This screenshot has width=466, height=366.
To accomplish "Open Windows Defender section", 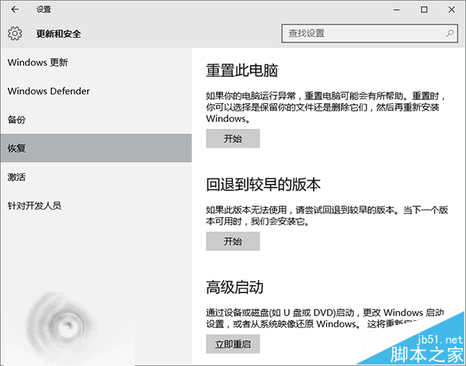I will (96, 91).
